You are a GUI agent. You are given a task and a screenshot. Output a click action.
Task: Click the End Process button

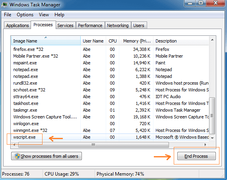coord(196,156)
